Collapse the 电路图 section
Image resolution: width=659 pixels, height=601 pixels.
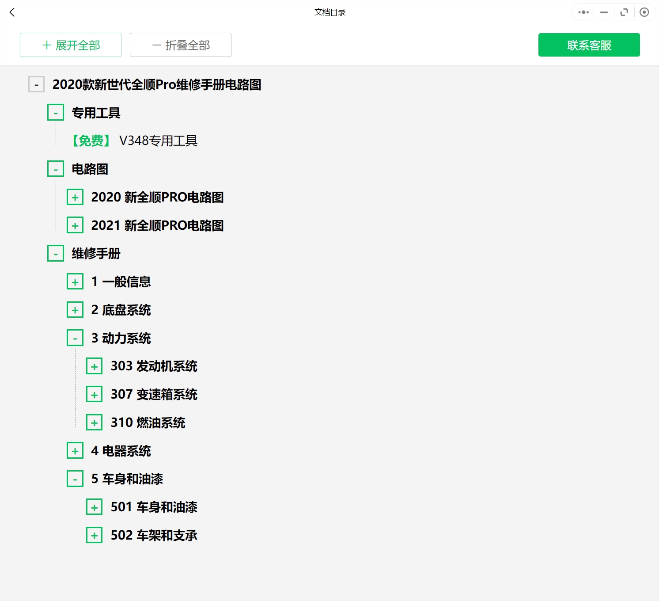click(x=56, y=169)
